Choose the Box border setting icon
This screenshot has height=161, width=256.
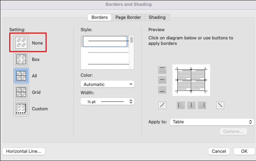21,59
